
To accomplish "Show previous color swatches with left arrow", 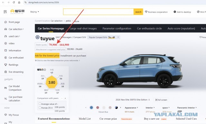I will coord(86,108).
